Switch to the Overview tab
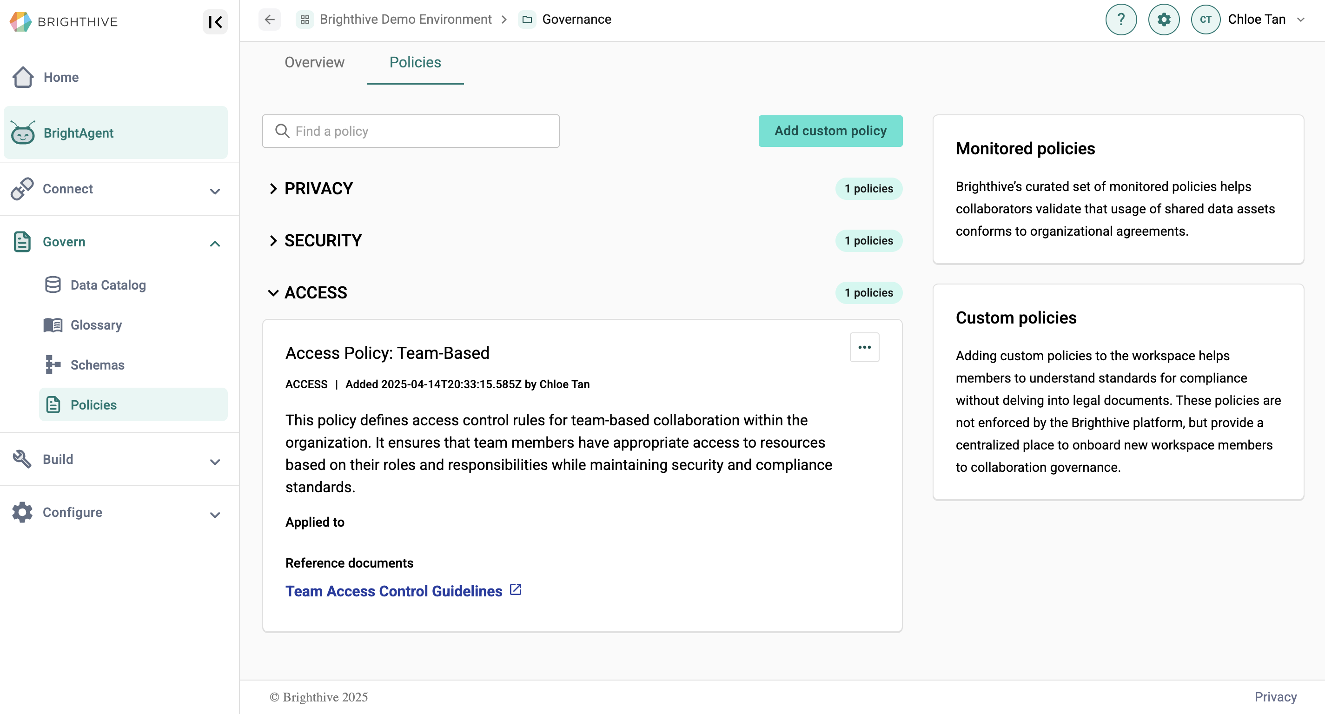This screenshot has height=714, width=1325. [314, 62]
